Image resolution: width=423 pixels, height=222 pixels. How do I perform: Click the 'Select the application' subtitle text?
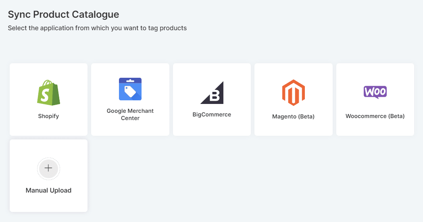97,28
